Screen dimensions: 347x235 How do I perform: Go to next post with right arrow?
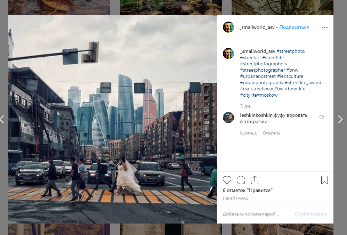click(340, 119)
